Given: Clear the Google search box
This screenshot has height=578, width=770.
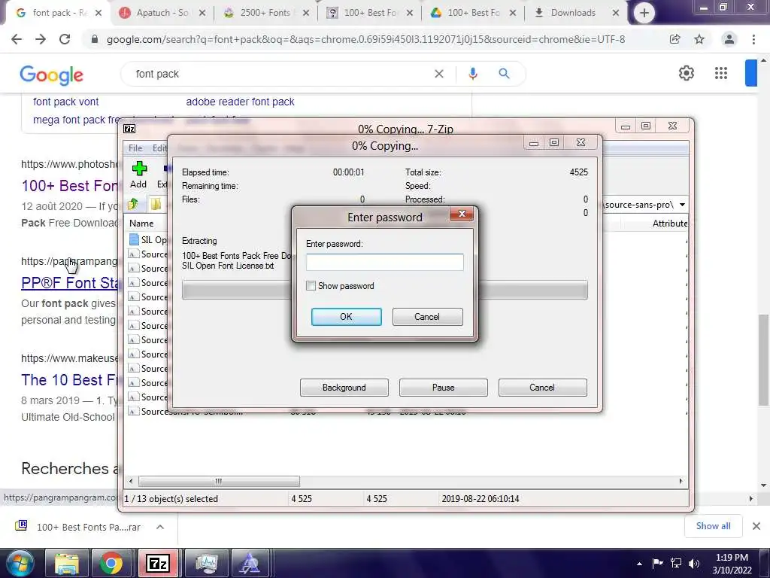Looking at the screenshot, I should click(439, 74).
